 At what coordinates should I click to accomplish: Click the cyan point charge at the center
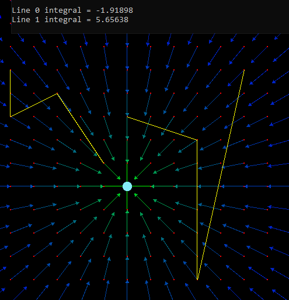[x=127, y=186]
